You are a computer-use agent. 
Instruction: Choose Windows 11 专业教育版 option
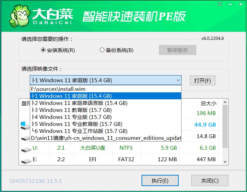[x=105, y=124]
